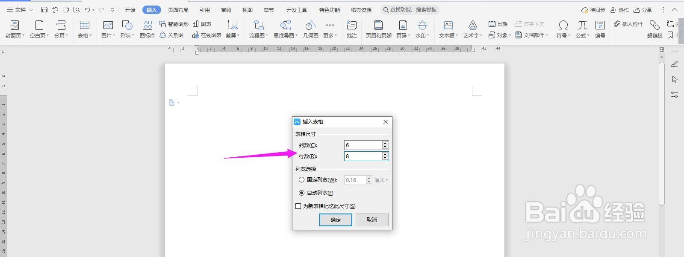Click the Page Break (分页) icon
The height and width of the screenshot is (257, 684).
pyautogui.click(x=61, y=26)
